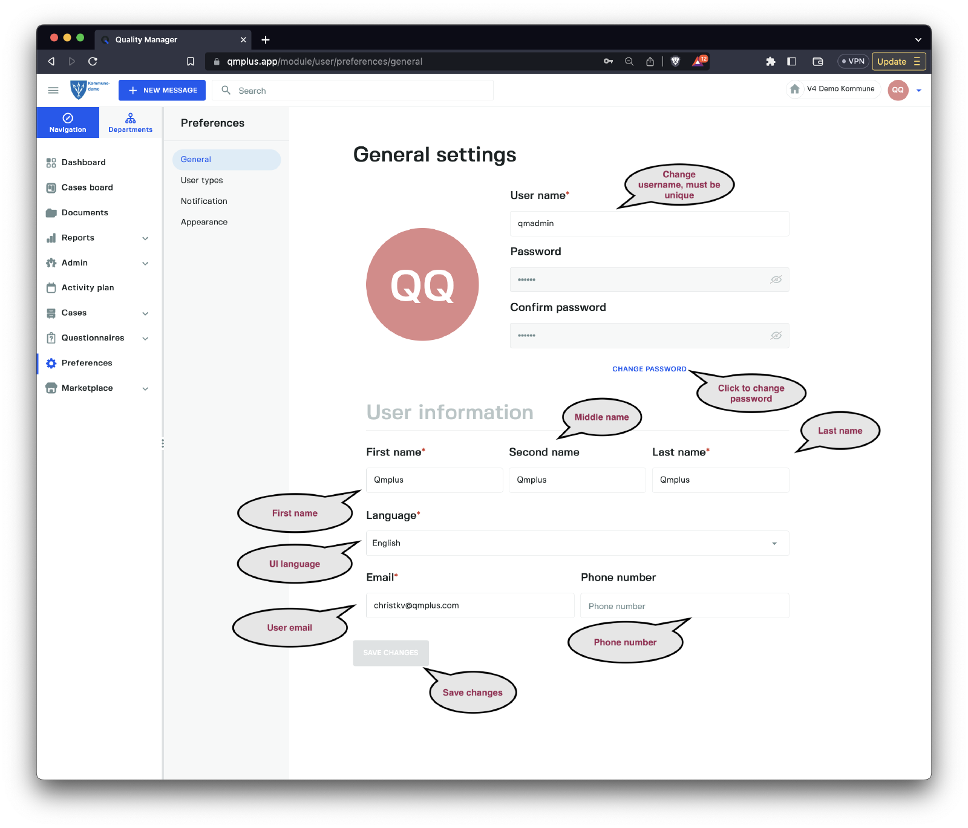Open Dashboard from the sidebar

coord(83,162)
